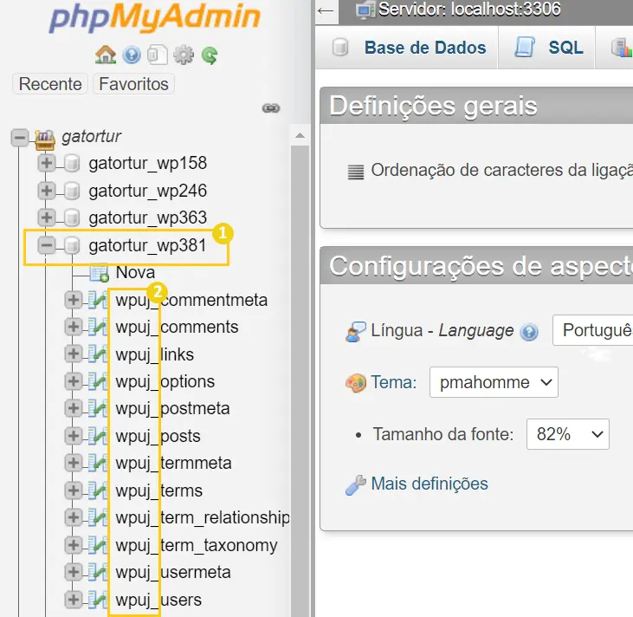This screenshot has height=617, width=633.
Task: Expand the wpuj_termmeta table node
Action: pyautogui.click(x=74, y=463)
